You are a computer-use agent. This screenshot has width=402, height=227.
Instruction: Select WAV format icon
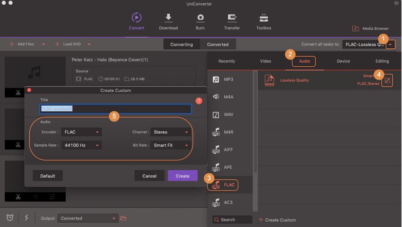(216, 114)
